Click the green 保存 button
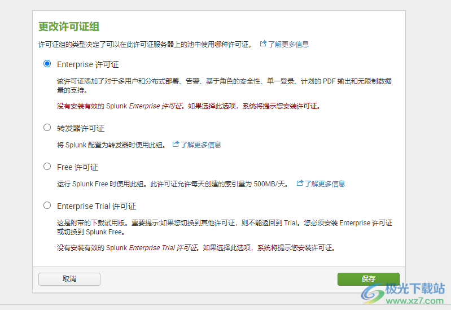Screen dimensions: 451x310 (369, 279)
